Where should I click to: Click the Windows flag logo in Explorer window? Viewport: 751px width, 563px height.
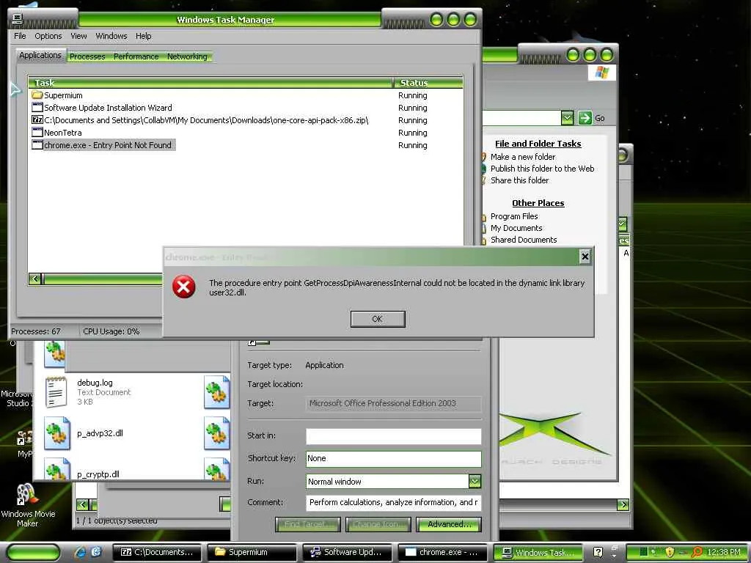pyautogui.click(x=601, y=73)
